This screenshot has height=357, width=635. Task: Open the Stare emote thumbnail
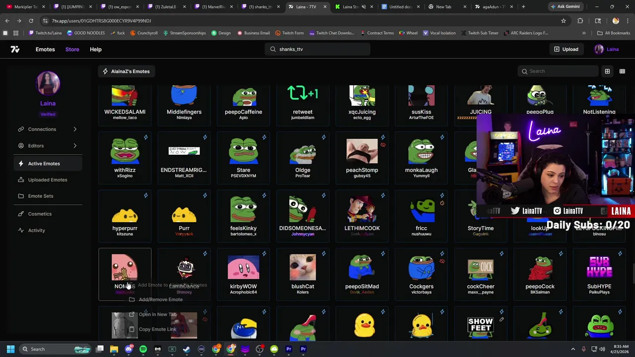244,151
